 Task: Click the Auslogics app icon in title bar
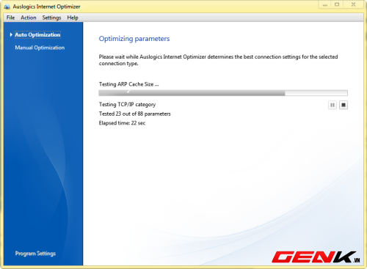click(7, 7)
